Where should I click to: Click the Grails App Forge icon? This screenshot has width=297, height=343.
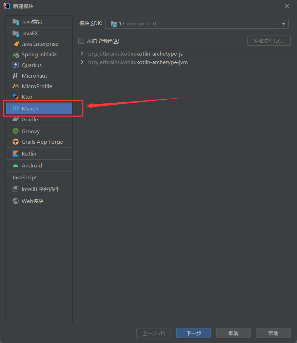pyautogui.click(x=16, y=142)
